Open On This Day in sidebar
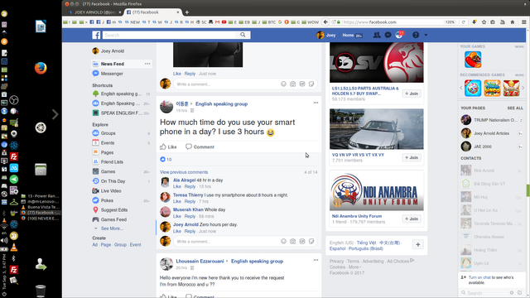 coord(113,181)
